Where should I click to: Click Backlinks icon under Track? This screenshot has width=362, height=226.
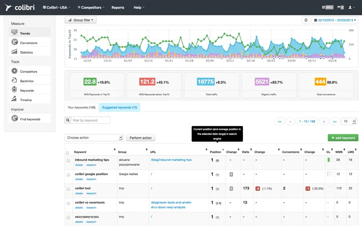(14, 80)
